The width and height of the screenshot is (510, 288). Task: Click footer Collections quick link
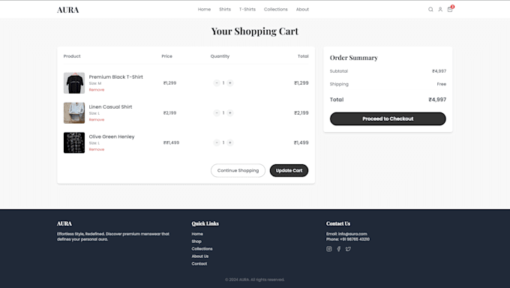point(202,249)
